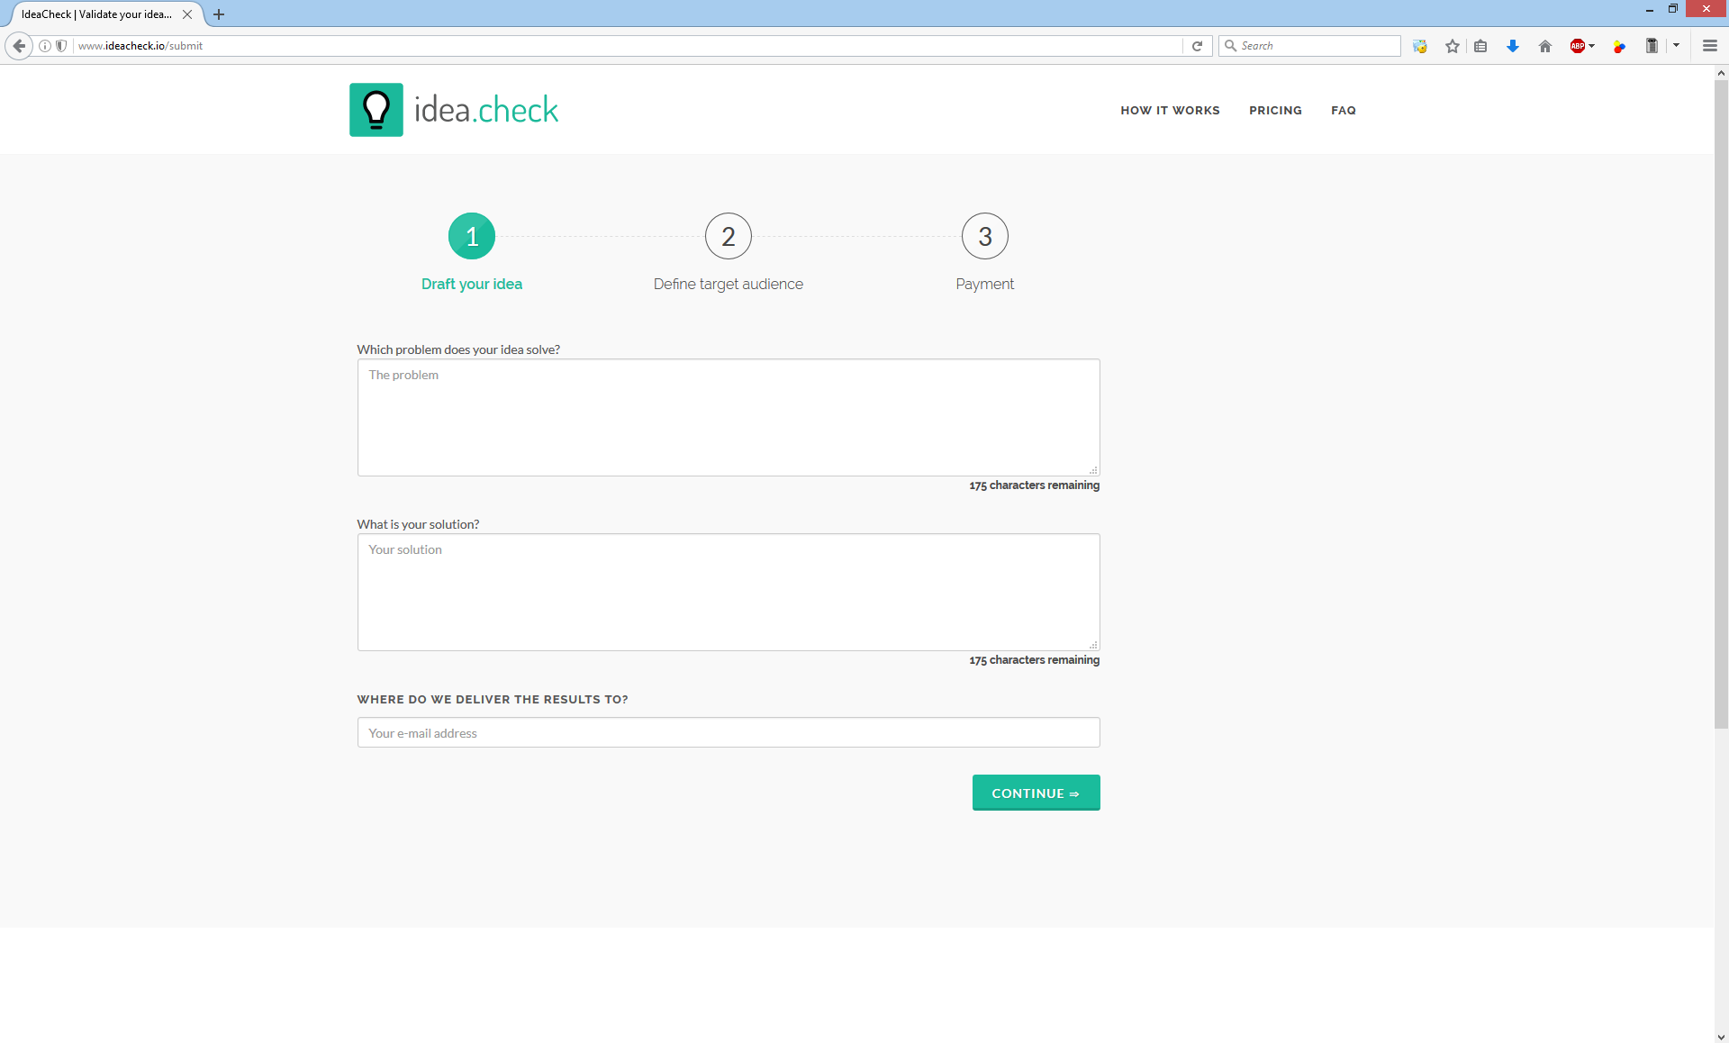
Task: Click the idea.check lightbulb logo
Action: click(x=376, y=109)
